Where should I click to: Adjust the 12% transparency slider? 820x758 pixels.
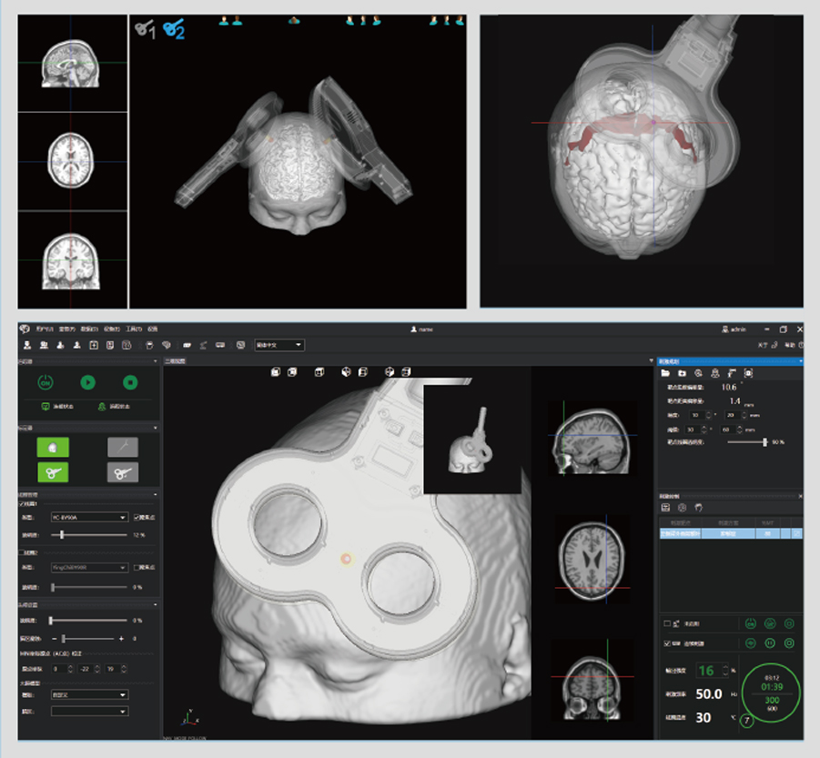[x=62, y=535]
